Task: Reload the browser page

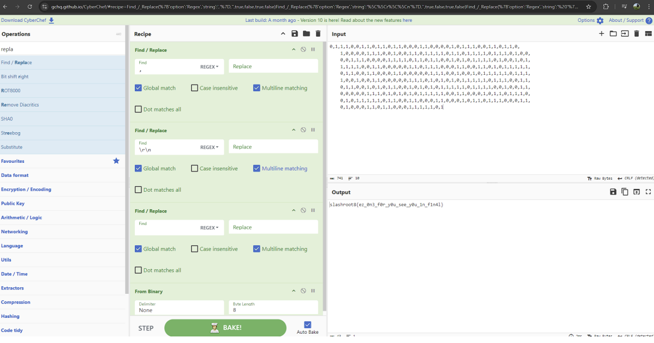Action: pyautogui.click(x=29, y=7)
